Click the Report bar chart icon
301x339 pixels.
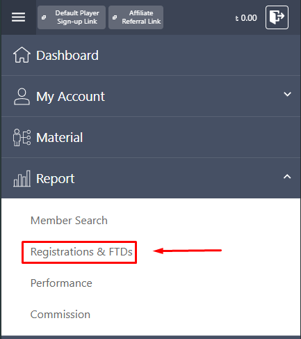pyautogui.click(x=22, y=178)
